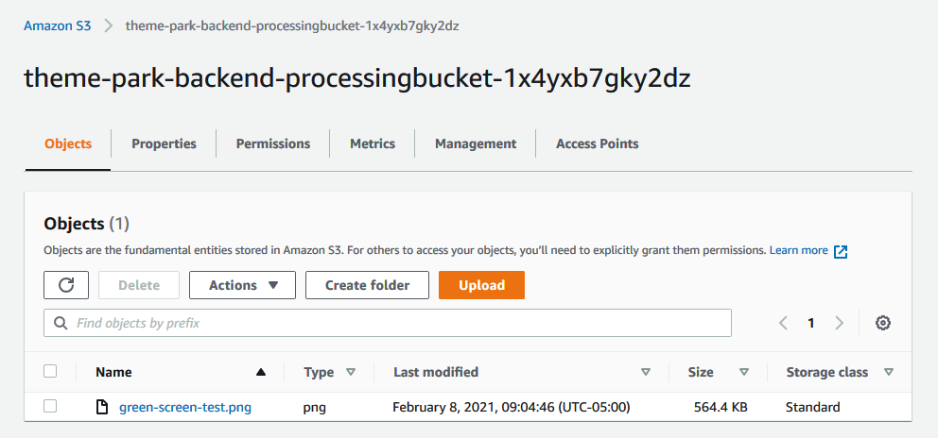Click the Find objects by prefix field
The image size is (938, 438).
(388, 323)
